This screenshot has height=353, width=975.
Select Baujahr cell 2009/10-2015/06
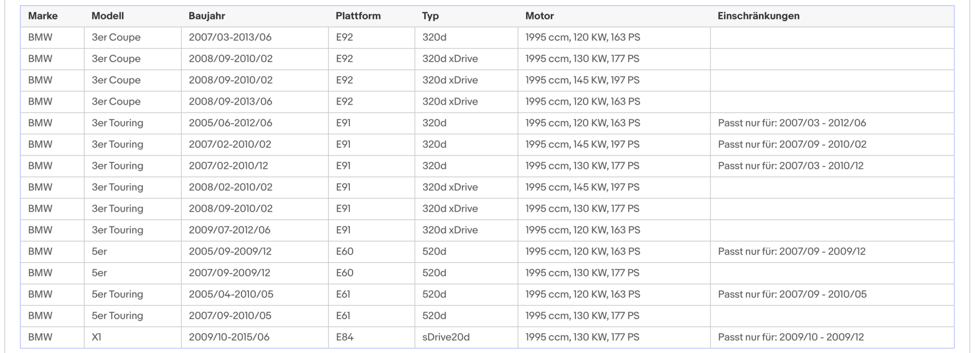pyautogui.click(x=255, y=337)
